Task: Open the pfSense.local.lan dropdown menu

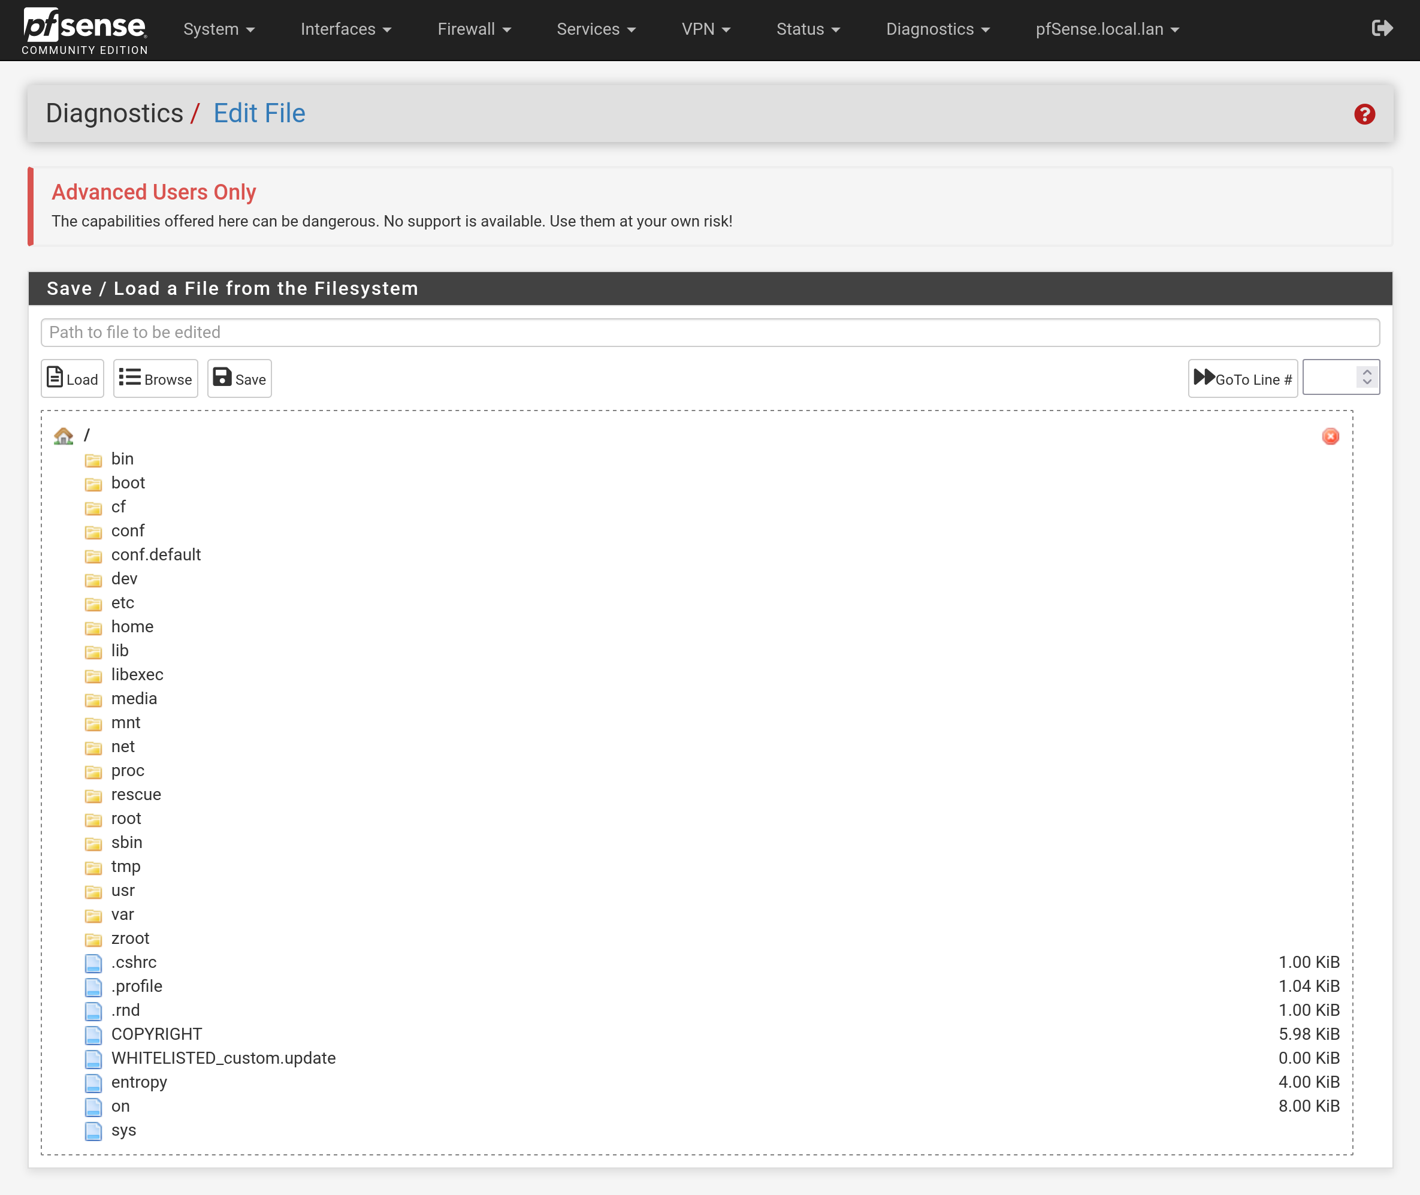Action: point(1107,29)
